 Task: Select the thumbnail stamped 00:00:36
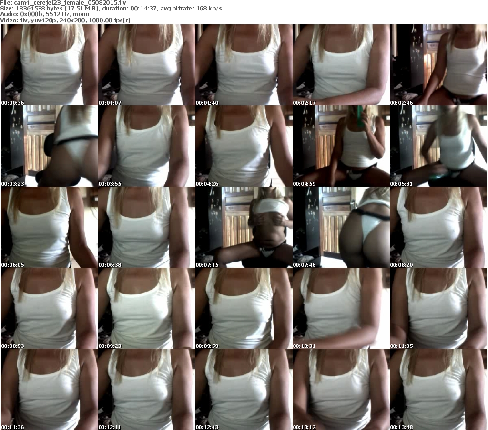pos(50,65)
